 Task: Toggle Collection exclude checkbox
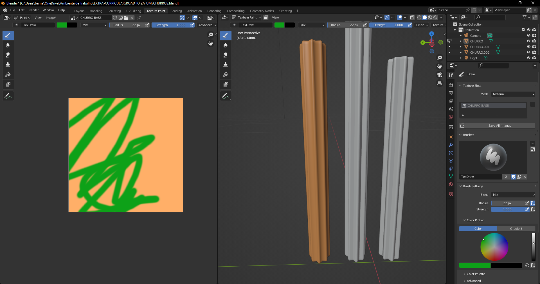pos(523,30)
